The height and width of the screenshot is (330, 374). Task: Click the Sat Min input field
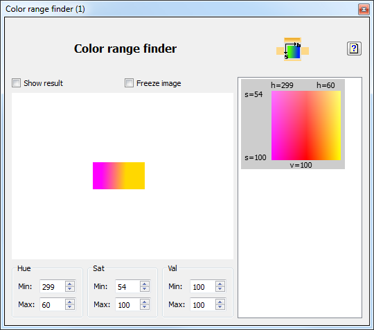click(x=127, y=286)
